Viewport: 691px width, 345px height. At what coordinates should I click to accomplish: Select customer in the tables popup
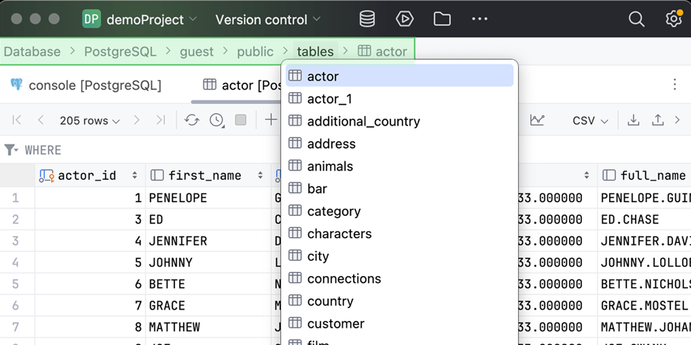pos(400,323)
